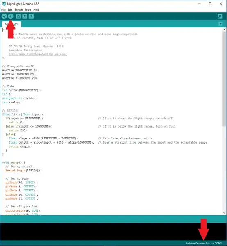Open the File menu
Viewport: 227px width, 246px height.
pyautogui.click(x=3, y=10)
